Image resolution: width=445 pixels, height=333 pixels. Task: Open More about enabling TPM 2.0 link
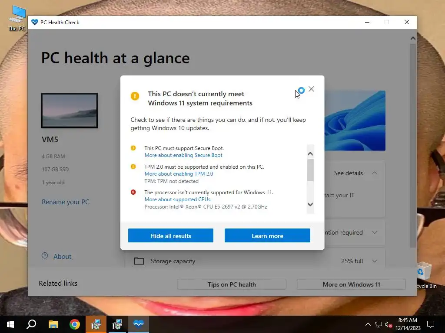tap(179, 174)
